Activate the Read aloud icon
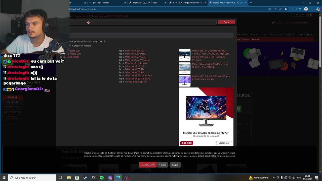The height and width of the screenshot is (181, 322). (280, 9)
